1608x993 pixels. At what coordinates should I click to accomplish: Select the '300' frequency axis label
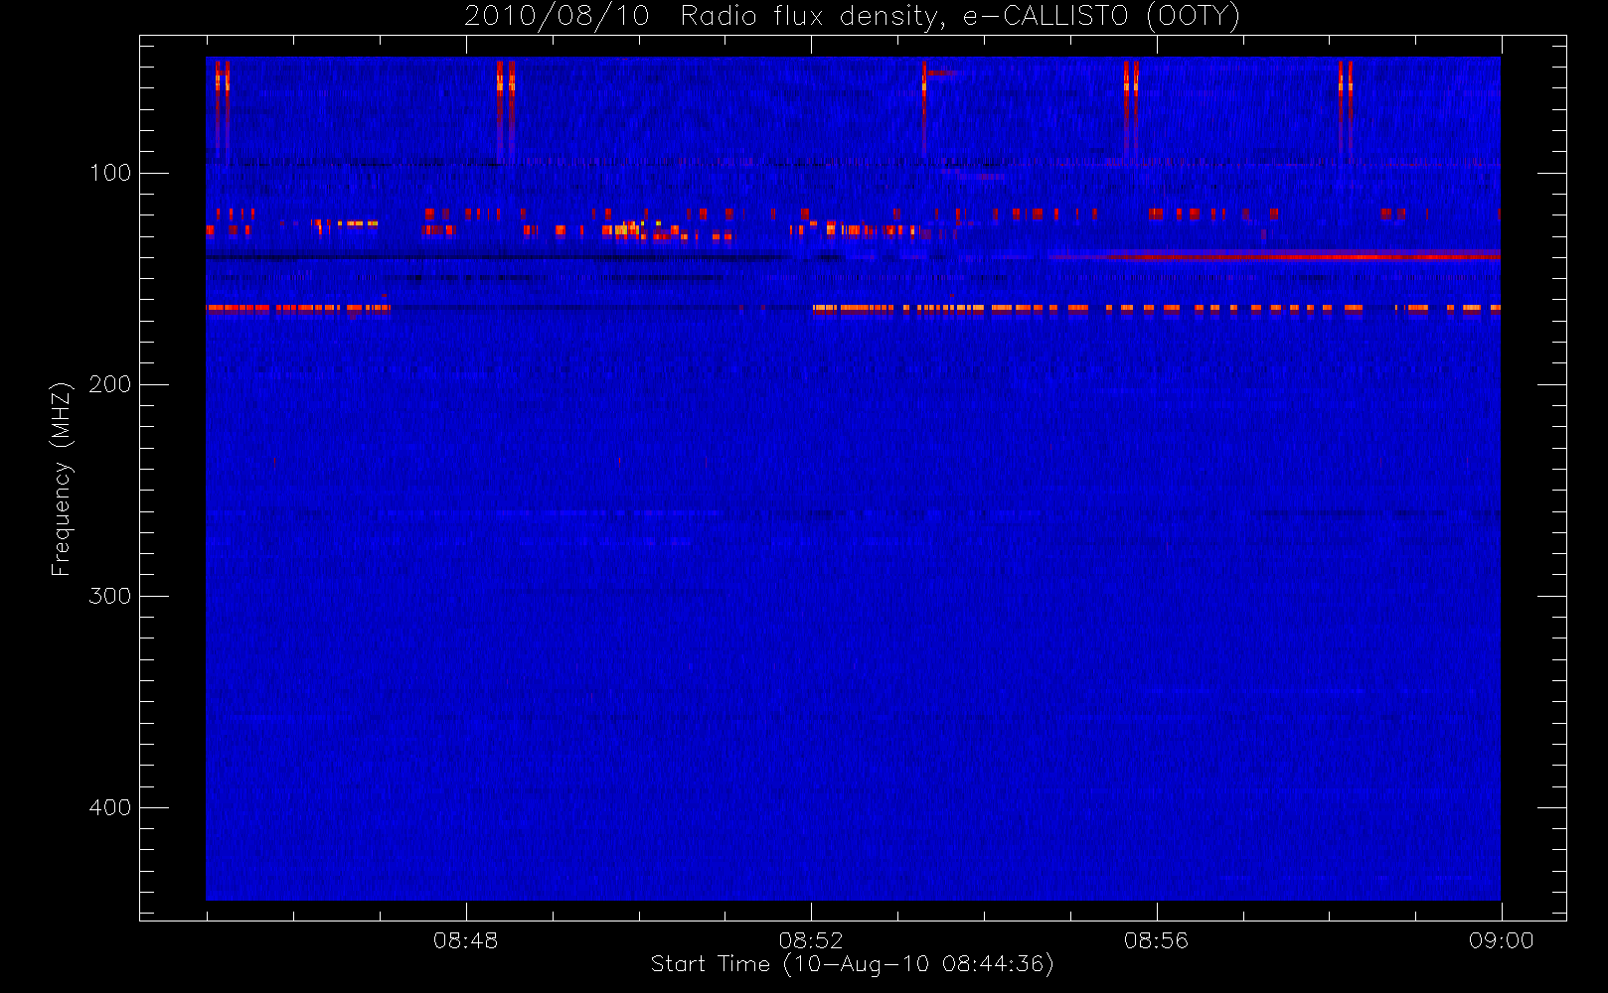pyautogui.click(x=110, y=596)
